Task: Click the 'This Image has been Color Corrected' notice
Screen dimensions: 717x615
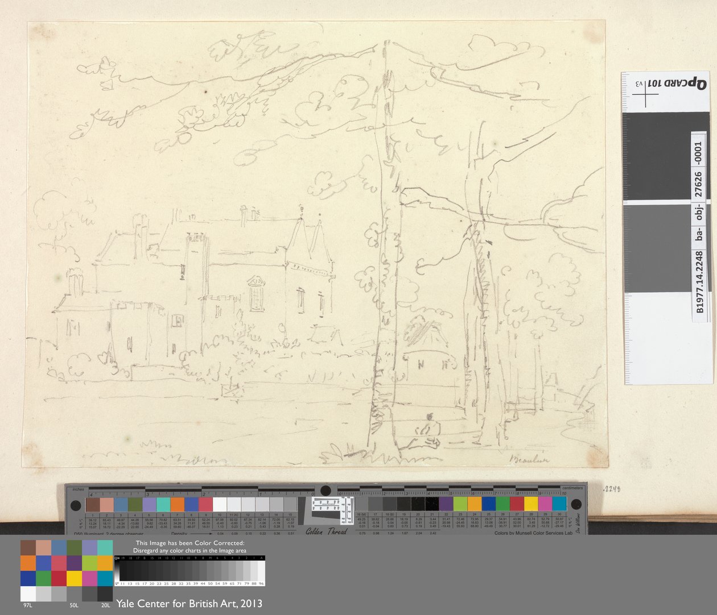Action: [189, 547]
